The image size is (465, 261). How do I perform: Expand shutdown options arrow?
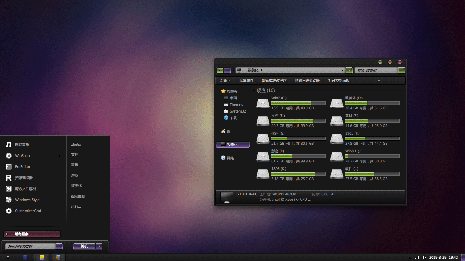[99, 246]
